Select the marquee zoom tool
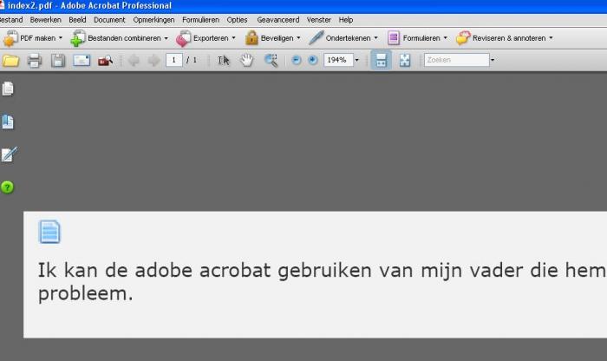Viewport: 607px width, 361px height. tap(271, 61)
